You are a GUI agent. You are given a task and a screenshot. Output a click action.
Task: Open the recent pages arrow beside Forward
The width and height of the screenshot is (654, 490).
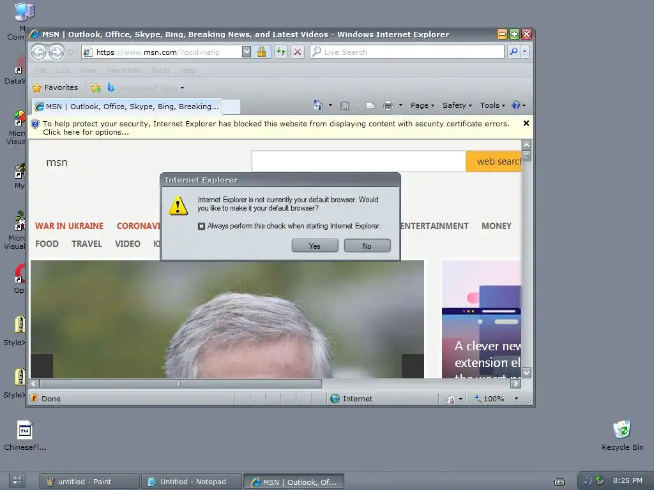click(70, 52)
